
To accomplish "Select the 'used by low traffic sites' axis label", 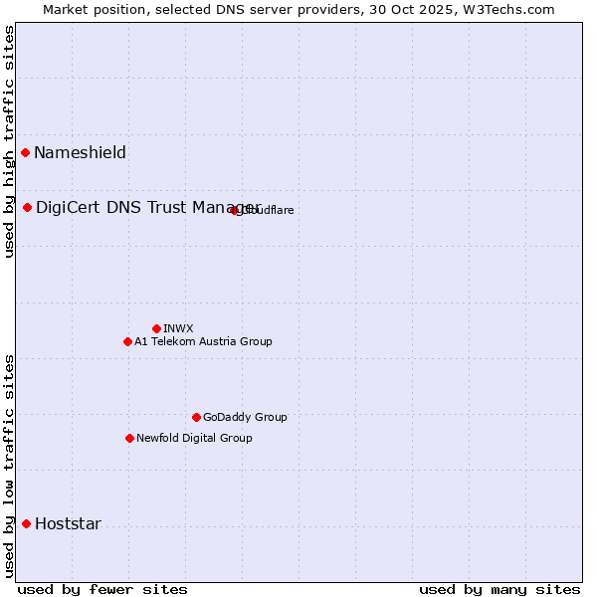I will [x=9, y=466].
